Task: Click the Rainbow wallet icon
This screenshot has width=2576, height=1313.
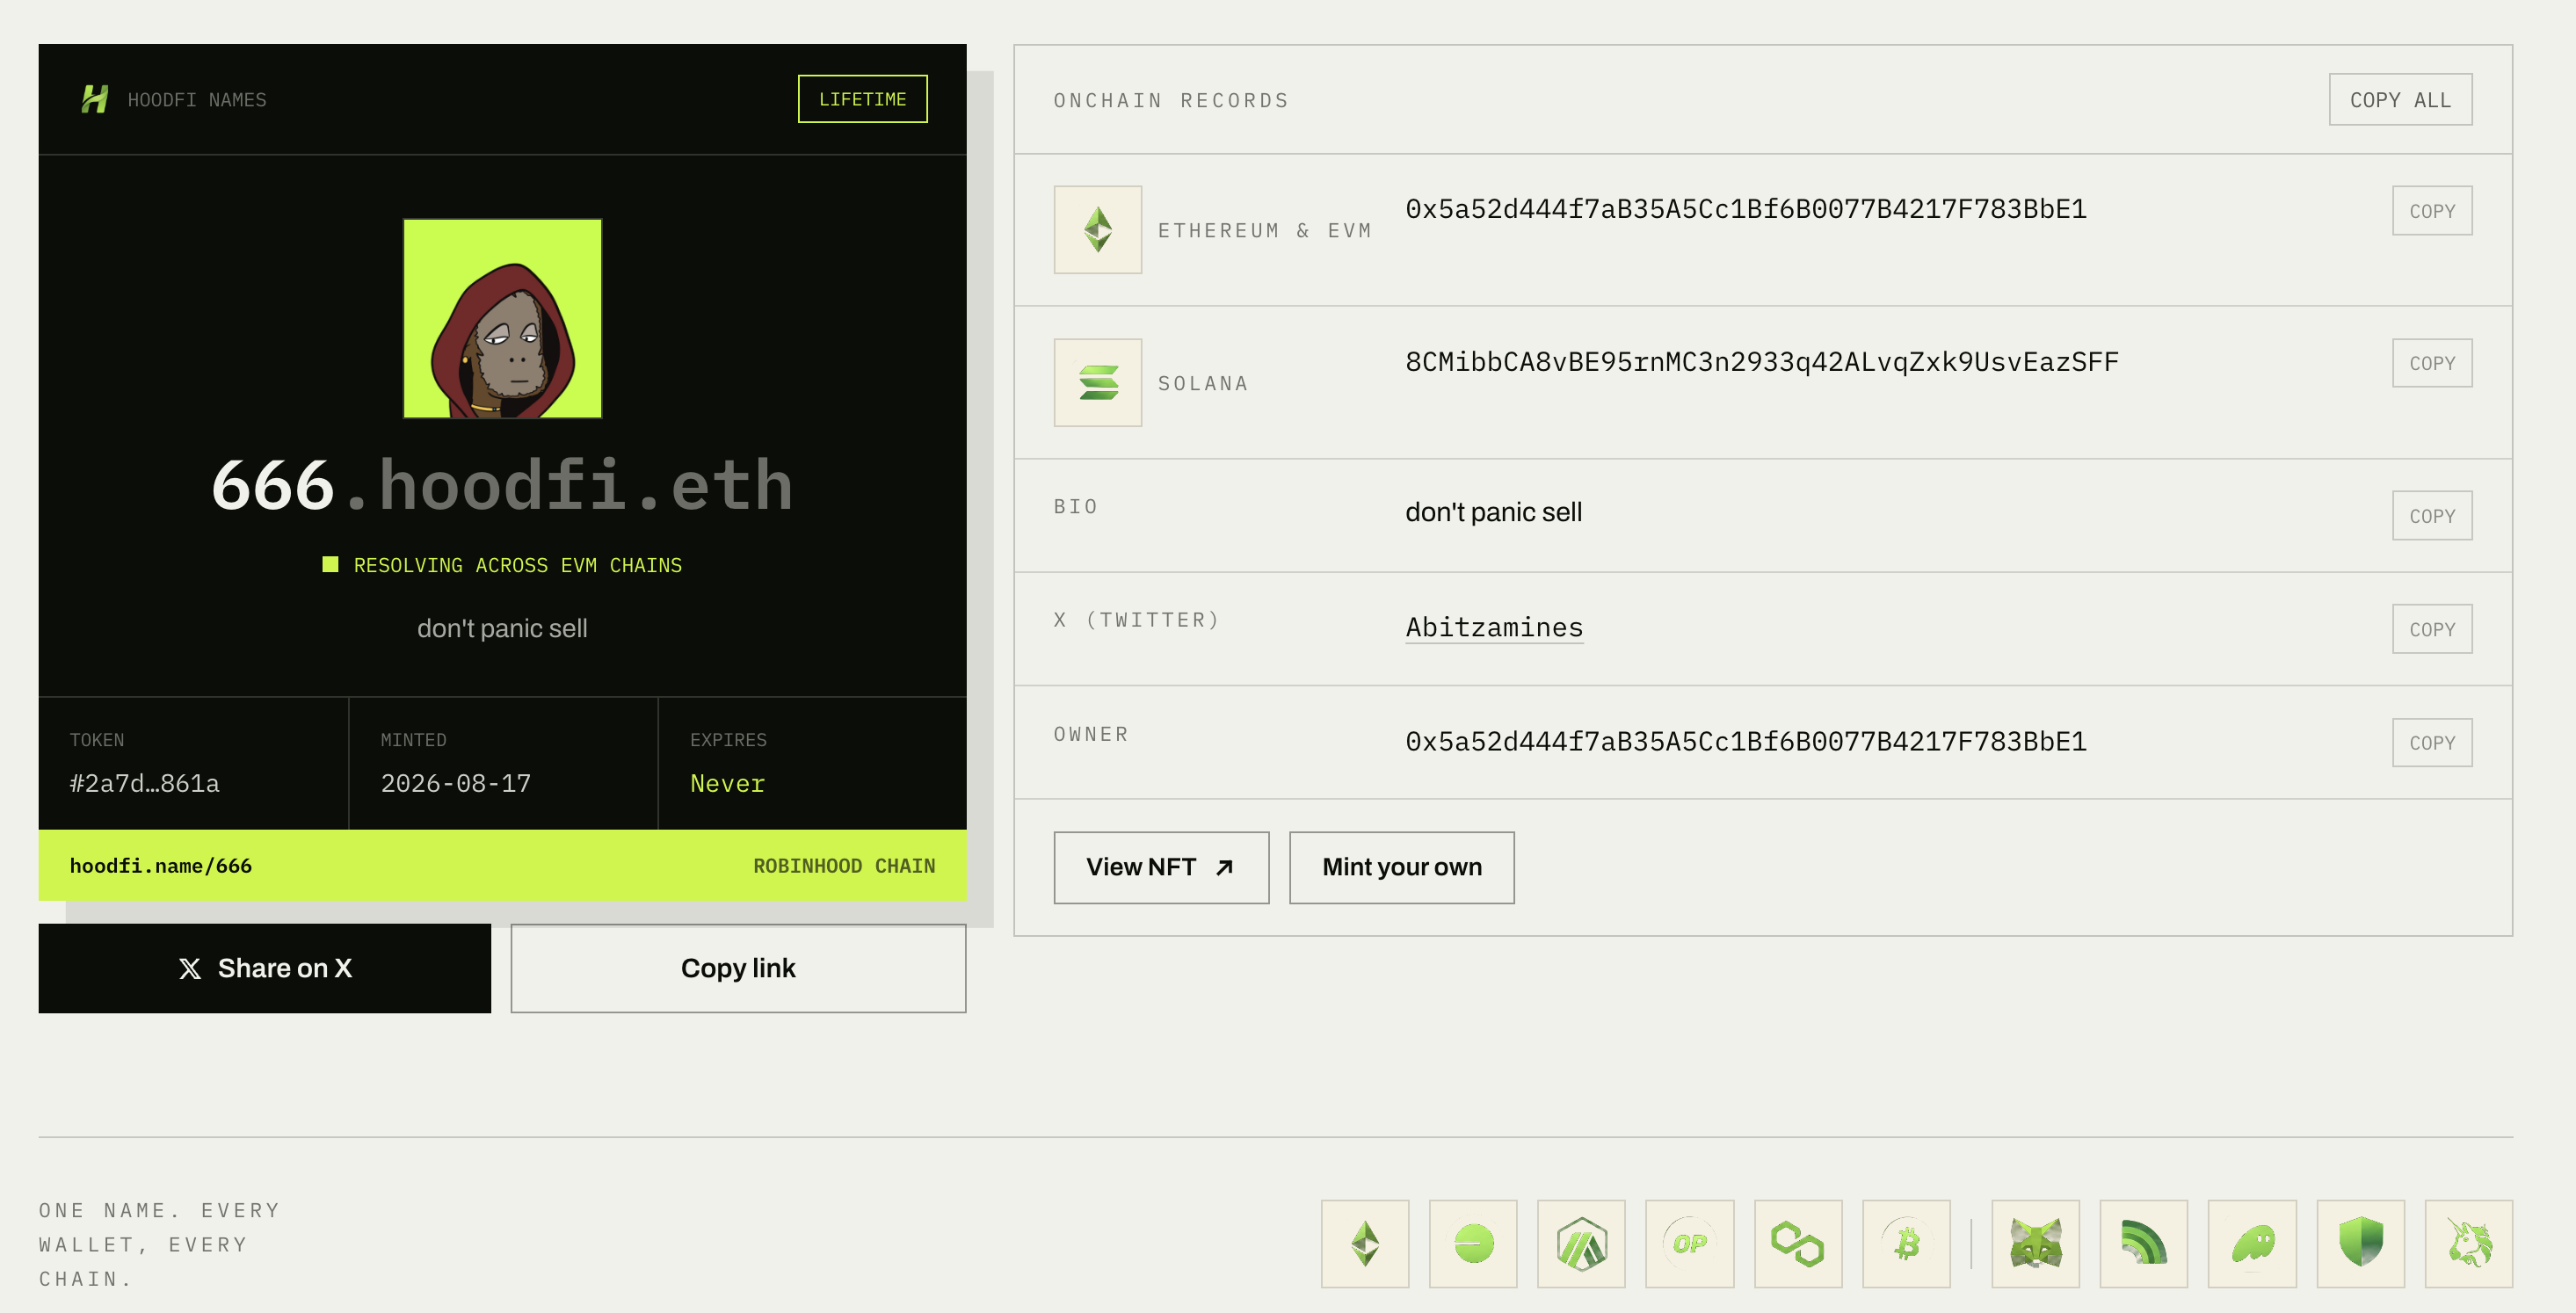Action: (x=2144, y=1243)
